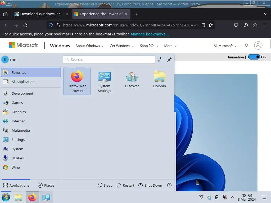Screen dimensions: 271x203
Task: Configure launcher via sliders icon beside search
Action: (x=160, y=59)
